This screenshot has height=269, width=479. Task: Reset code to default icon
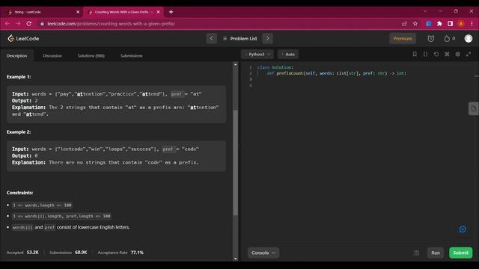point(436,55)
